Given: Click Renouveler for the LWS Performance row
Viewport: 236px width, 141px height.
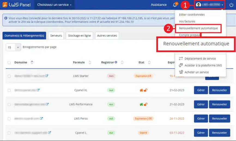Looking at the screenshot, I should coord(219,104).
